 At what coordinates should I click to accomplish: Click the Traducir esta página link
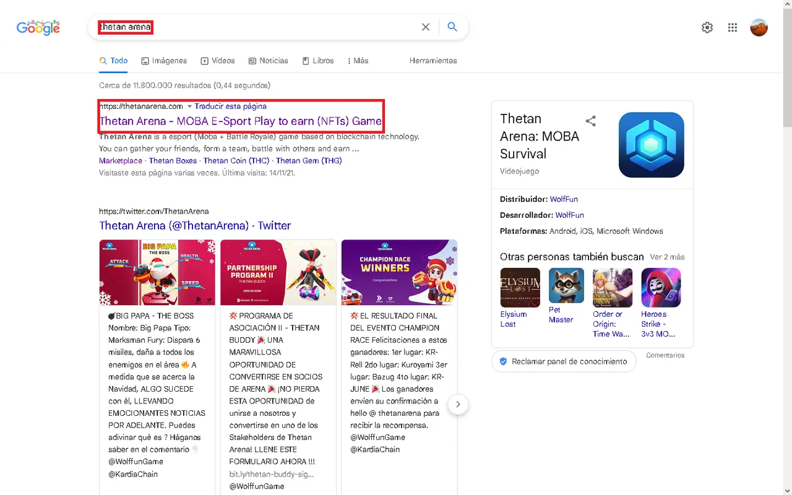(x=231, y=106)
